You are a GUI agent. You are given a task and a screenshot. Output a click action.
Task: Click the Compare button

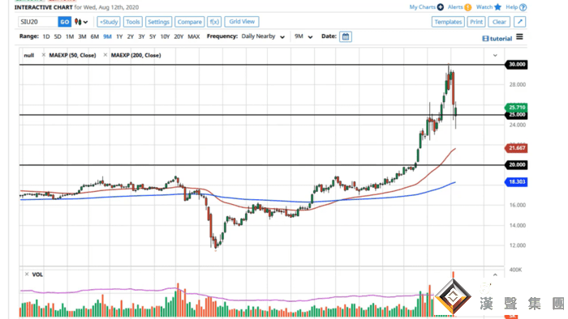[x=189, y=22]
